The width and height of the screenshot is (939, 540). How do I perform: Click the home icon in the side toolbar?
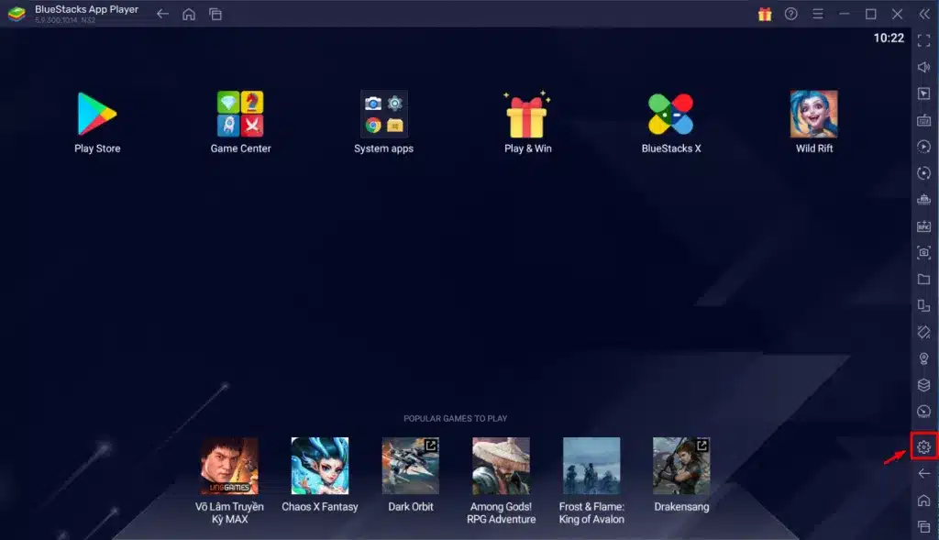tap(924, 501)
